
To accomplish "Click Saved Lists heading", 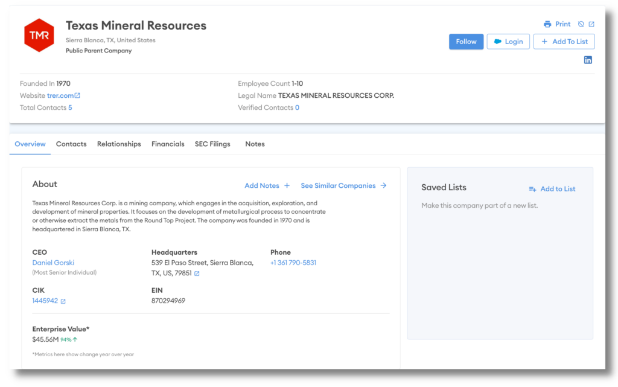I will pos(444,188).
